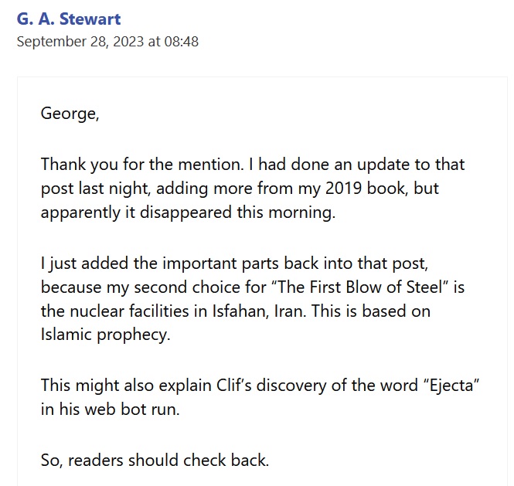514x486 pixels.
Task: Click the "08:48" time in the timestamp
Action: 182,42
